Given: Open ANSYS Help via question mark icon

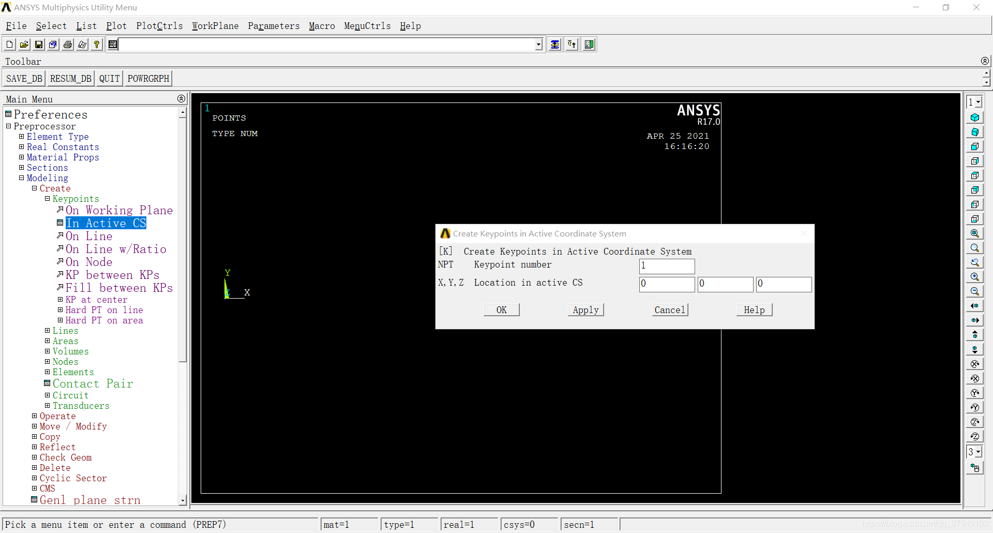Looking at the screenshot, I should coord(96,45).
